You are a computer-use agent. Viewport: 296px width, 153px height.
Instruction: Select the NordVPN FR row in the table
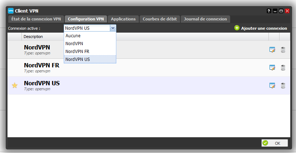click(149, 68)
